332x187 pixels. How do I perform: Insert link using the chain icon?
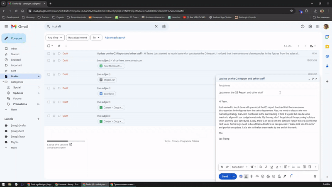point(257,176)
